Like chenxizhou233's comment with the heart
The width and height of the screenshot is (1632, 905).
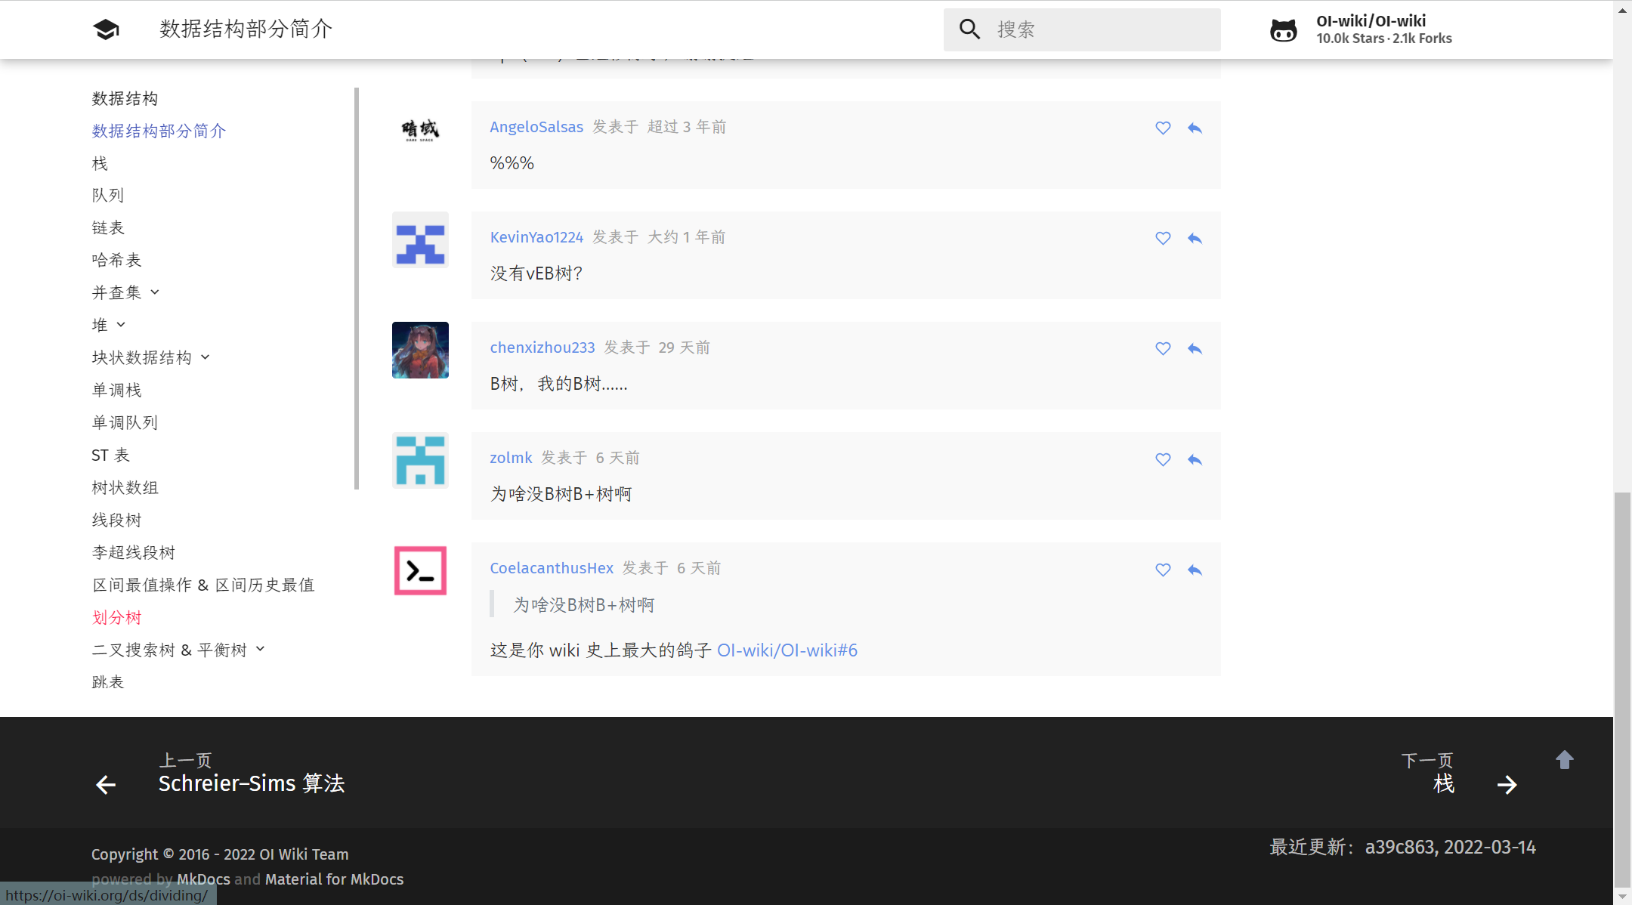(x=1162, y=348)
